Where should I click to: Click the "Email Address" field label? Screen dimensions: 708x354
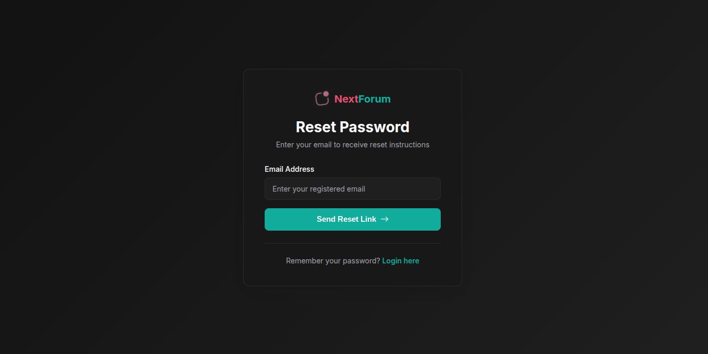289,169
